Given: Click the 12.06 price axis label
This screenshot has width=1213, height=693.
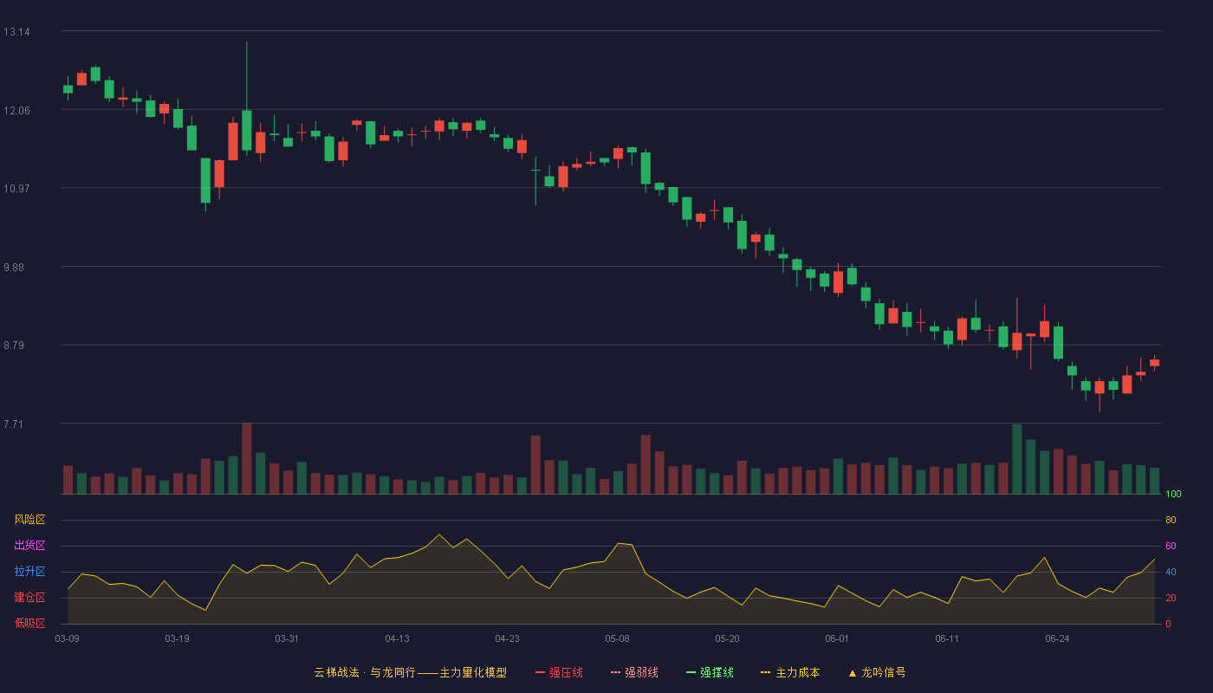Looking at the screenshot, I should click(16, 111).
